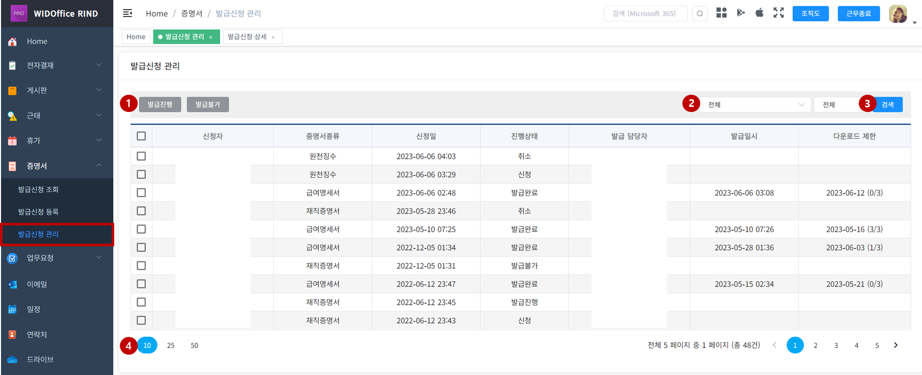Open the first 전체 filter dropdown
This screenshot has width=922, height=375.
pyautogui.click(x=755, y=105)
